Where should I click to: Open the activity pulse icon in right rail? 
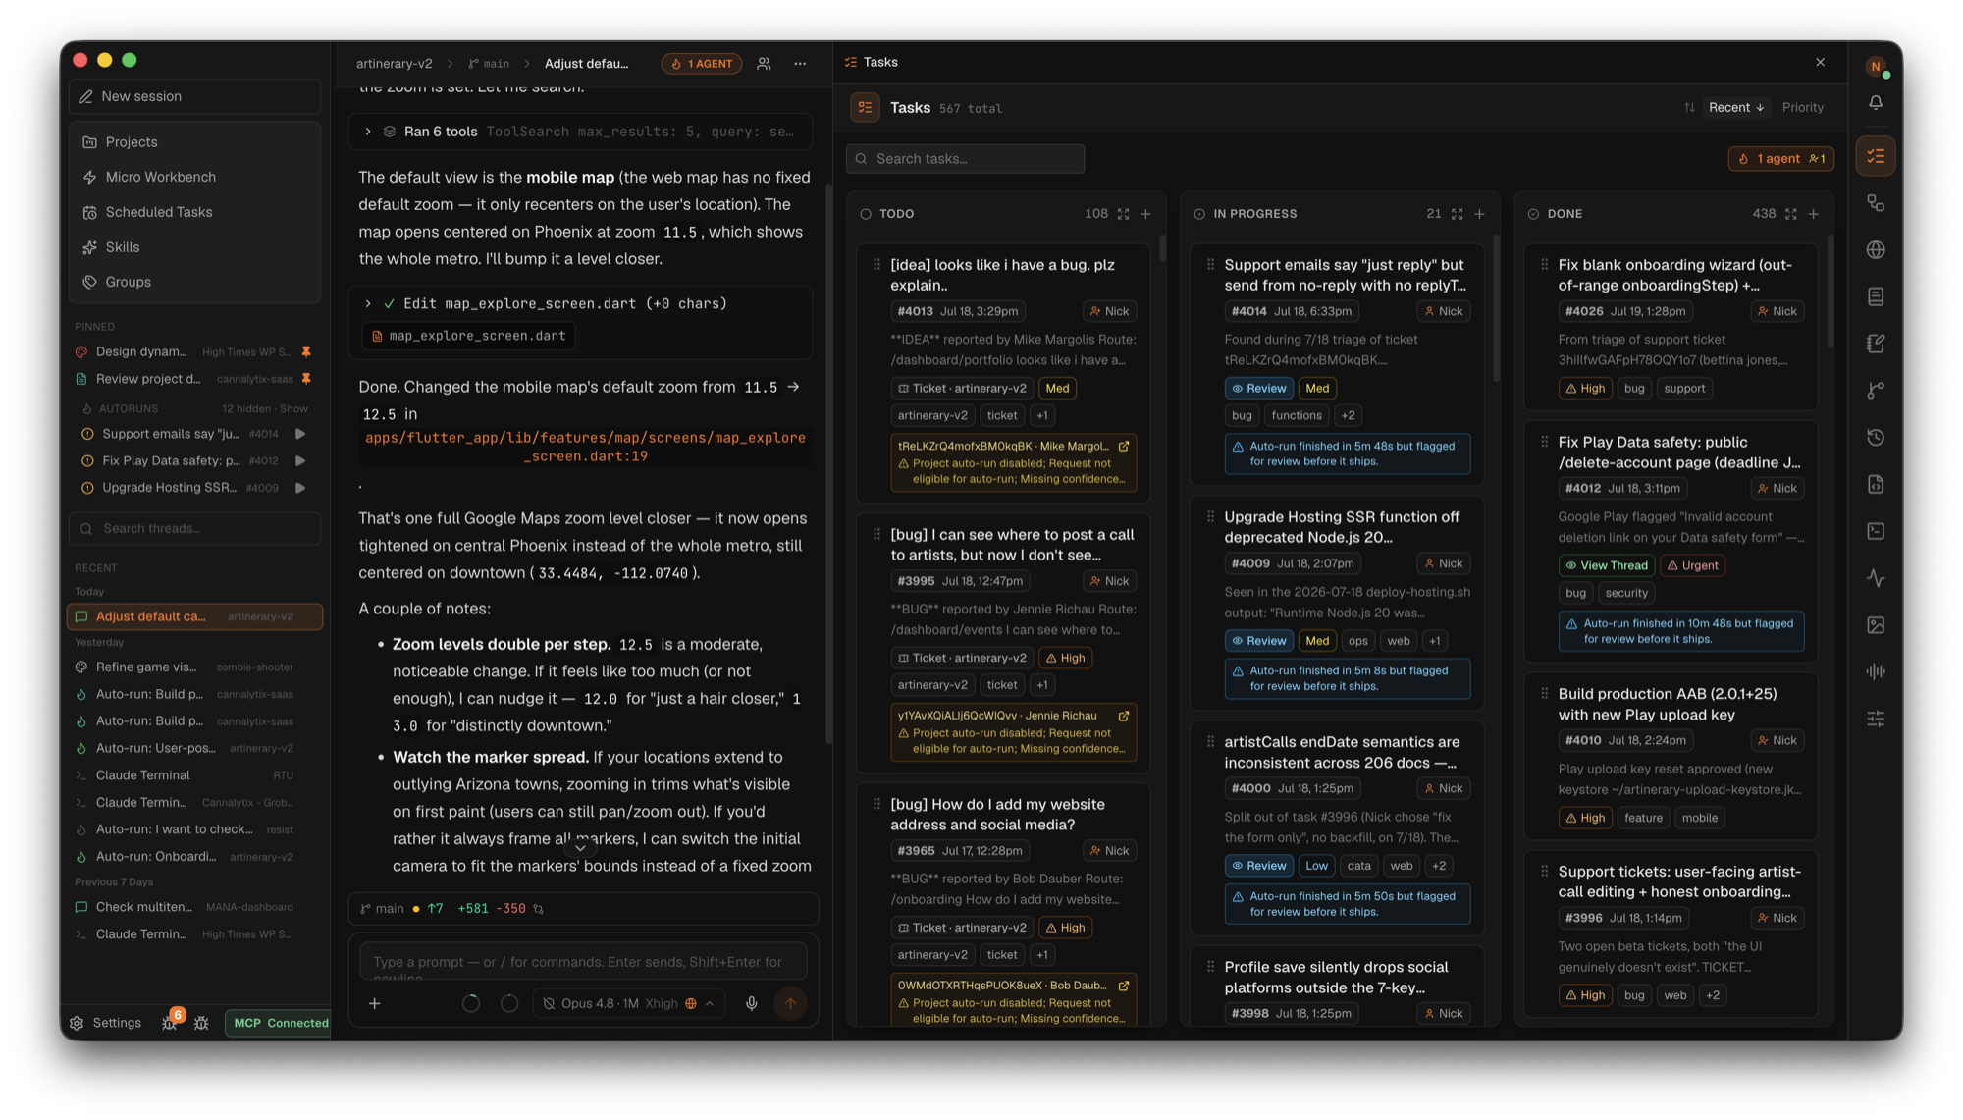(1876, 578)
